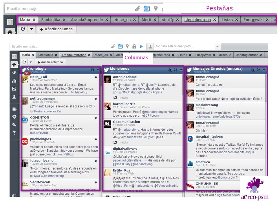Click the padlock privacy icon in the compose bar
The image size is (278, 208).
point(134,46)
